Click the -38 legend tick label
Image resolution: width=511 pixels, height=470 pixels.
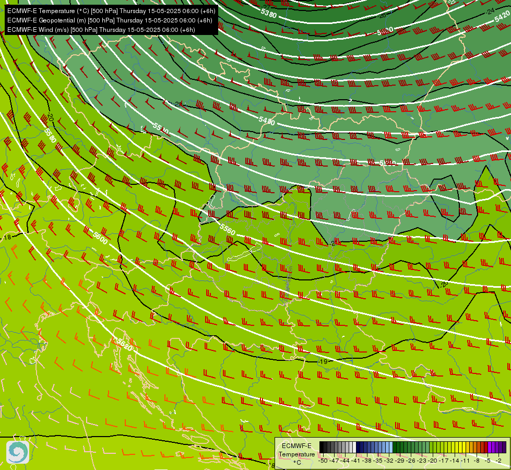tap(366, 461)
